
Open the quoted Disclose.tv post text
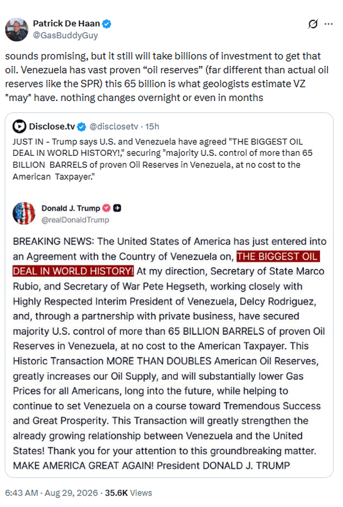point(162,159)
